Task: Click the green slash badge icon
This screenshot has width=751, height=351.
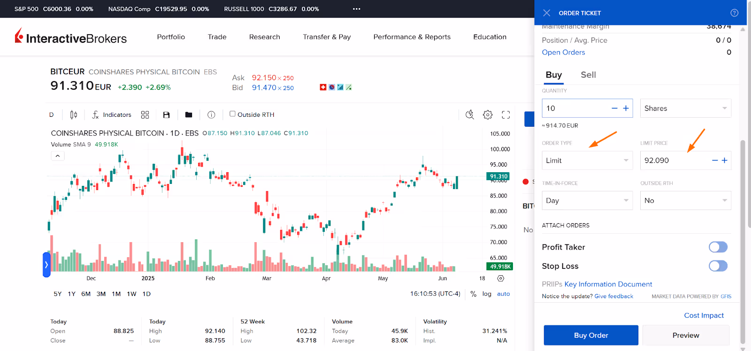Action: [x=349, y=87]
